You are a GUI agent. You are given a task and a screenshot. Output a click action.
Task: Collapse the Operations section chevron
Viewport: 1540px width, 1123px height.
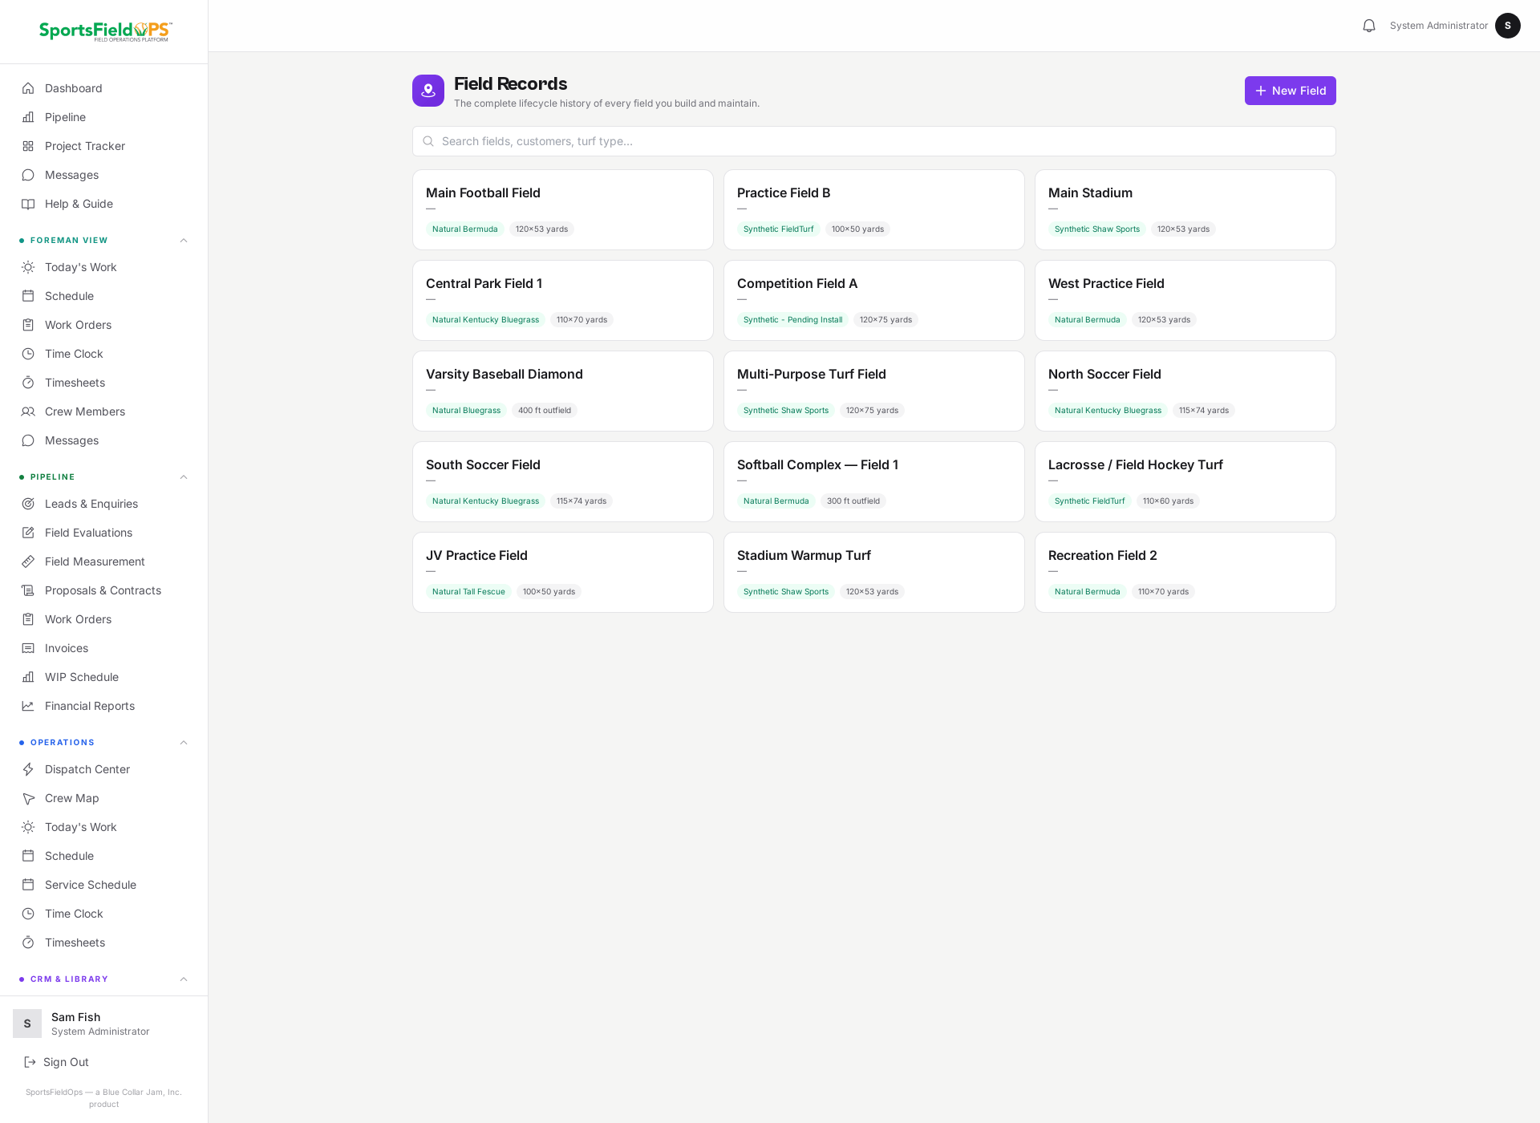click(x=184, y=743)
